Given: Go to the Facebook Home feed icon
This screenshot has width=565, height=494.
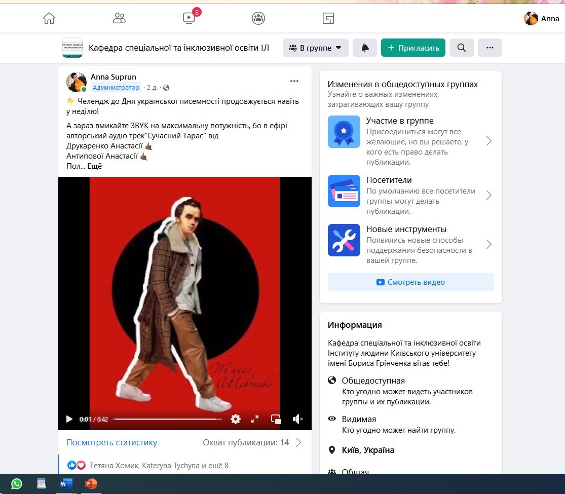Looking at the screenshot, I should click(49, 19).
